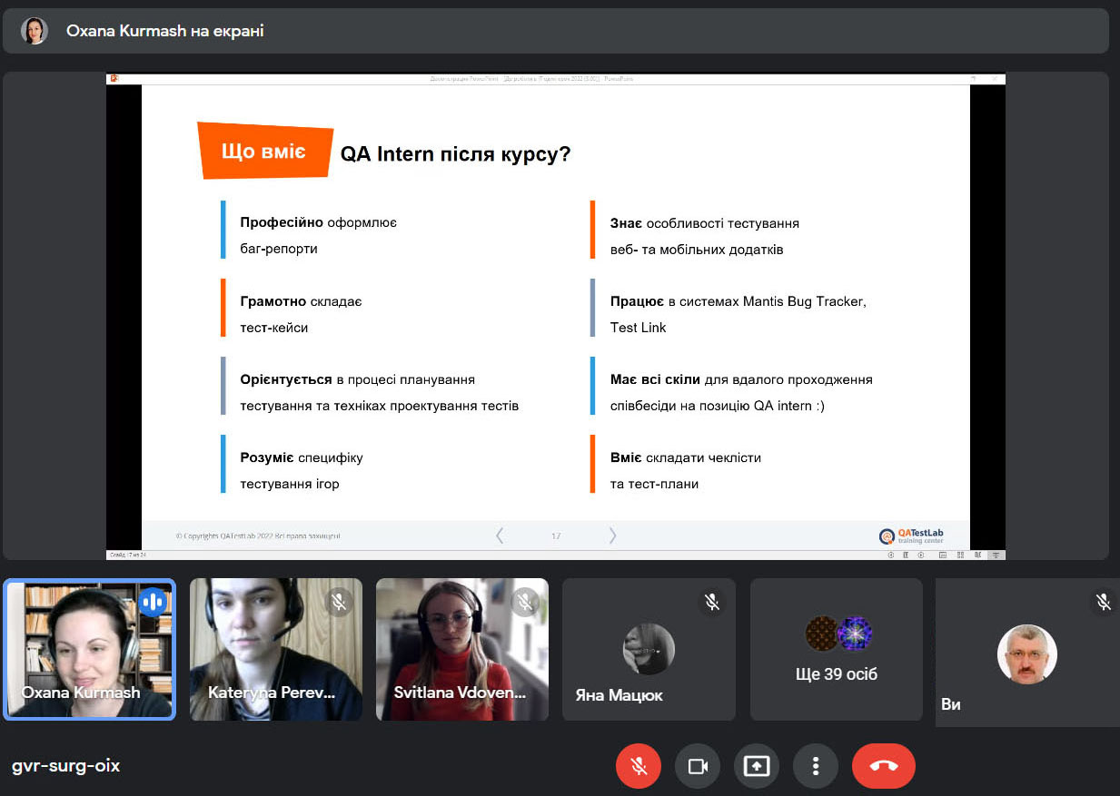The width and height of the screenshot is (1120, 796).
Task: Click the 'Oxana Kurmash на екрані' banner
Action: coord(556,31)
